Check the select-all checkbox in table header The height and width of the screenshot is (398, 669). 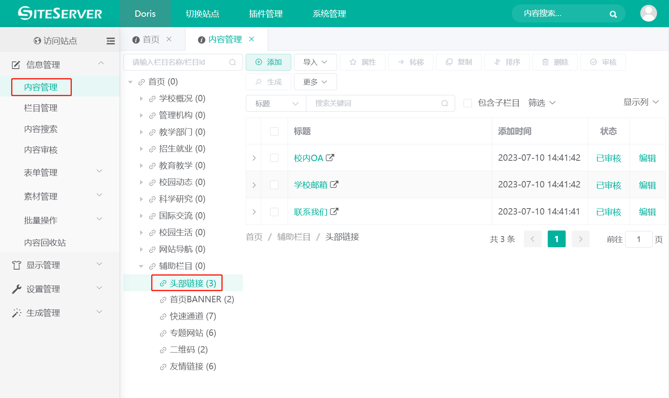[x=274, y=131]
